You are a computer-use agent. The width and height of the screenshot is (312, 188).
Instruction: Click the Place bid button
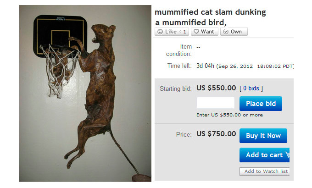tap(261, 104)
